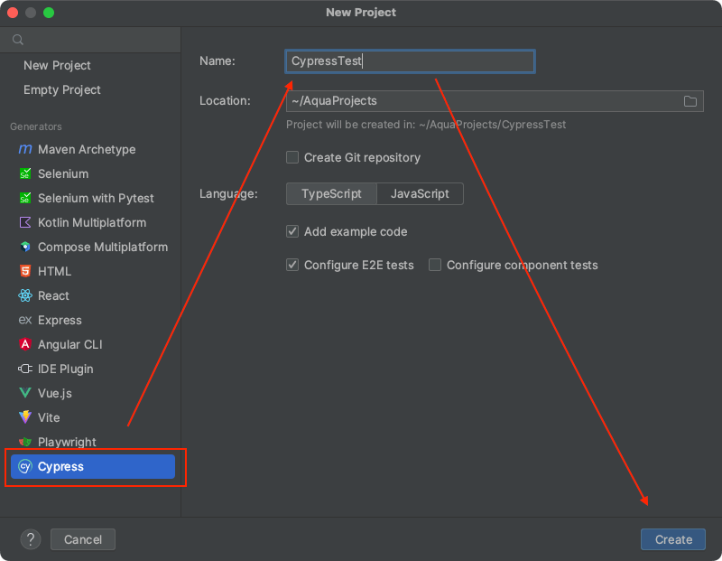Choose Compose Multiplatform generator
Screen dimensions: 722x561
103,248
